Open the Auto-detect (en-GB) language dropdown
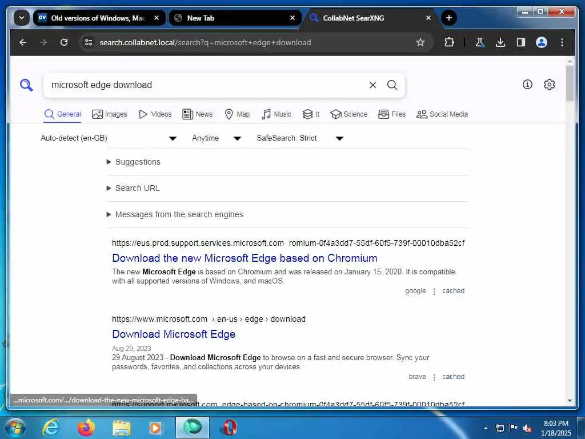The width and height of the screenshot is (585, 439). coord(109,138)
